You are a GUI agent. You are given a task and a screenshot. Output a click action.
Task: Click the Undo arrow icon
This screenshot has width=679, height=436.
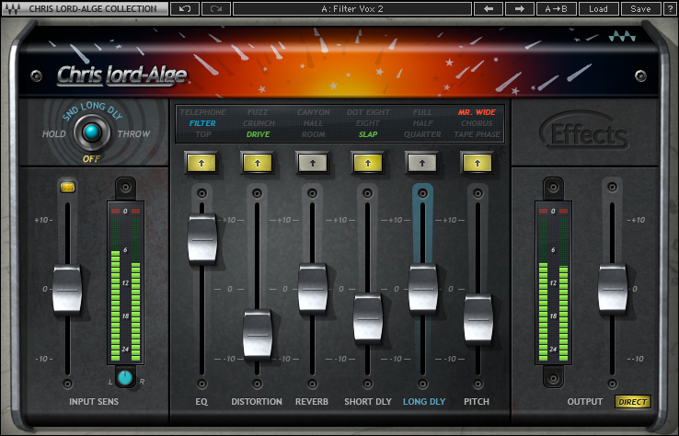click(x=185, y=8)
